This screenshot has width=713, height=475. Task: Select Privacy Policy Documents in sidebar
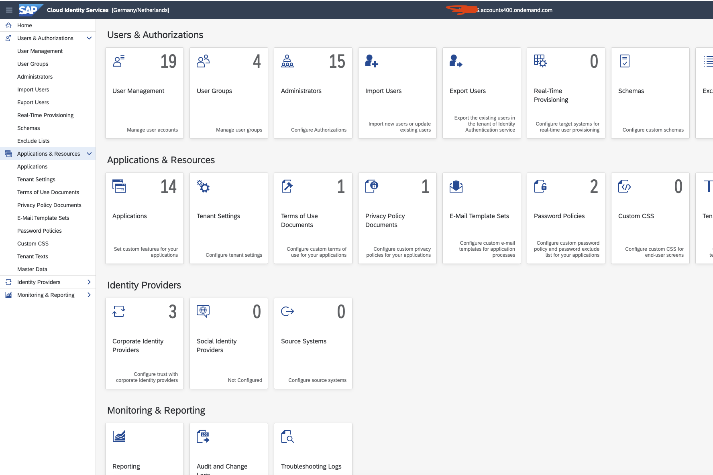(48, 205)
